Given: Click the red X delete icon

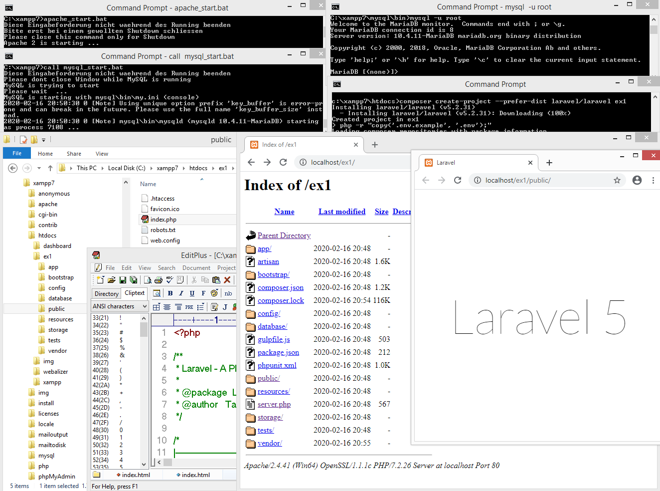Looking at the screenshot, I should [227, 280].
